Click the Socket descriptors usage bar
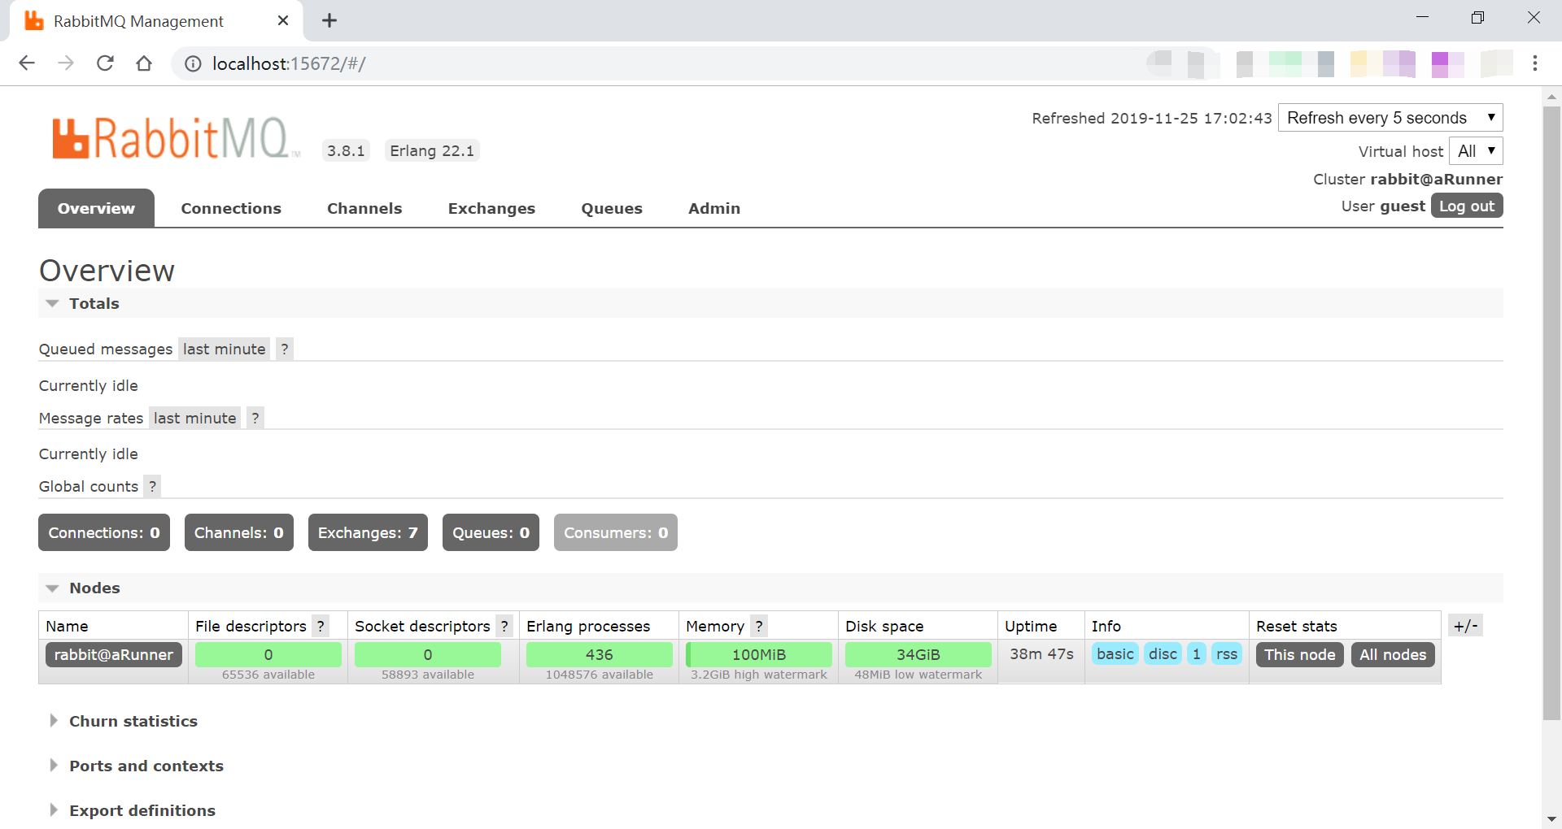 coord(428,655)
